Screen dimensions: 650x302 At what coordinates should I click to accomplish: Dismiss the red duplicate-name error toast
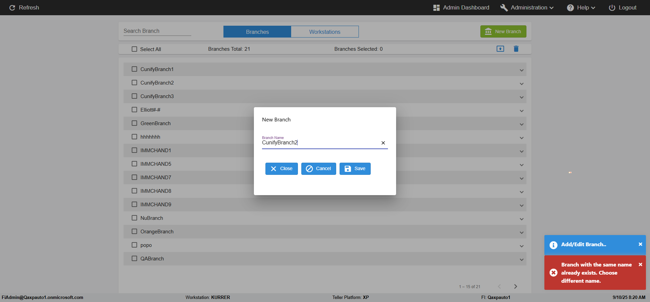[x=640, y=264]
